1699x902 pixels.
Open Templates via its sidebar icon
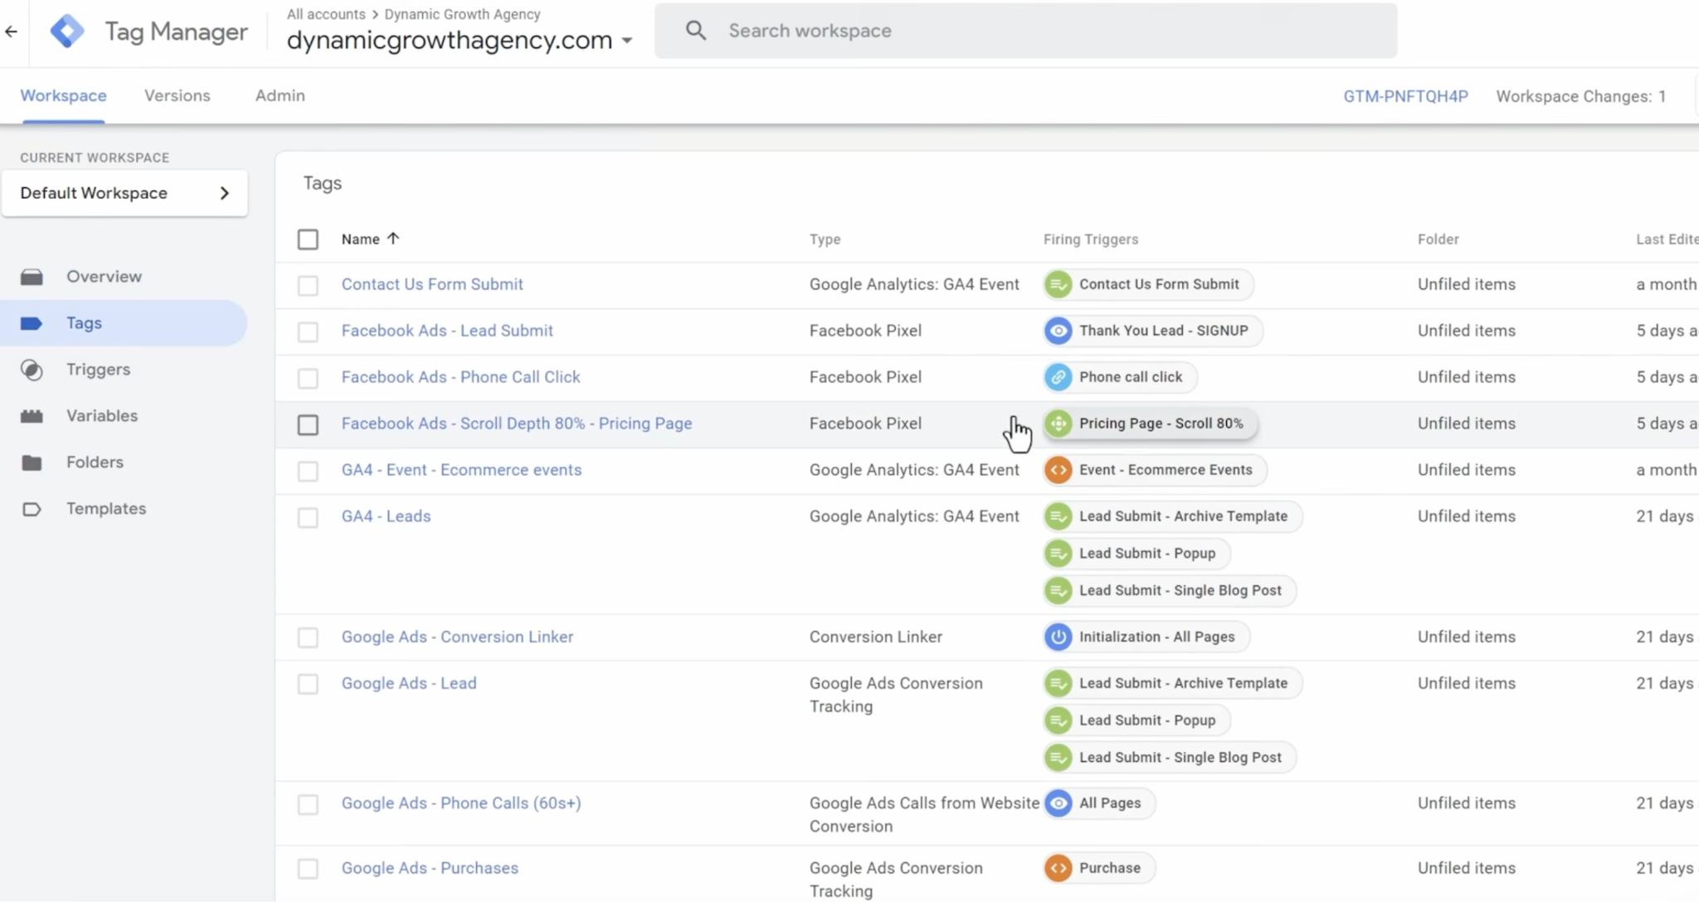tap(32, 509)
